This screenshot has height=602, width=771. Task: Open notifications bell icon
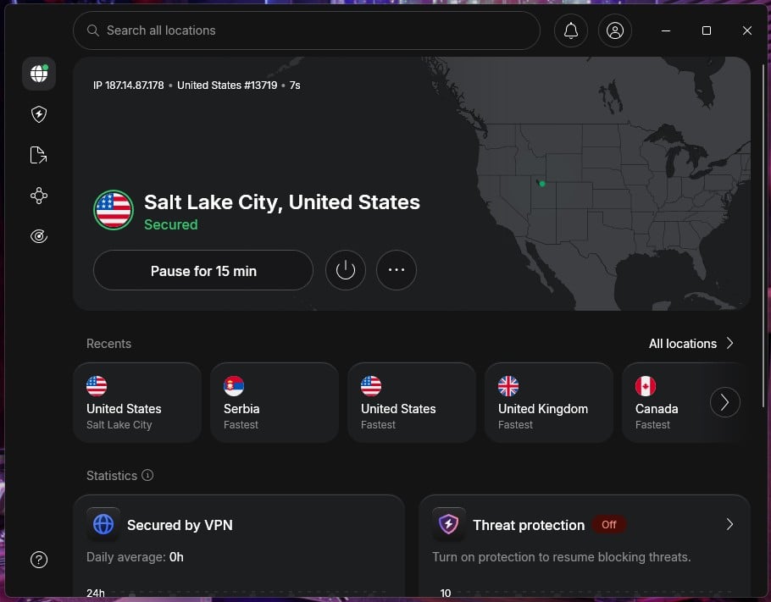tap(571, 30)
